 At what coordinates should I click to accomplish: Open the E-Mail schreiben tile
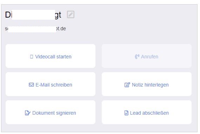(51, 84)
